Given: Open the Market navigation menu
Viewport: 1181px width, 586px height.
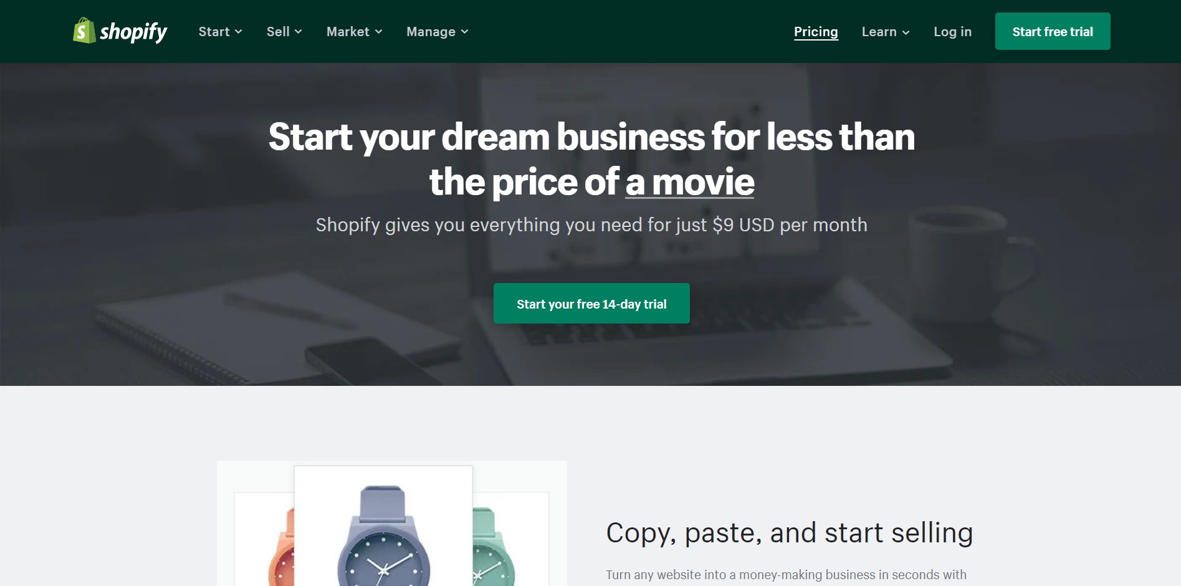Looking at the screenshot, I should 354,32.
